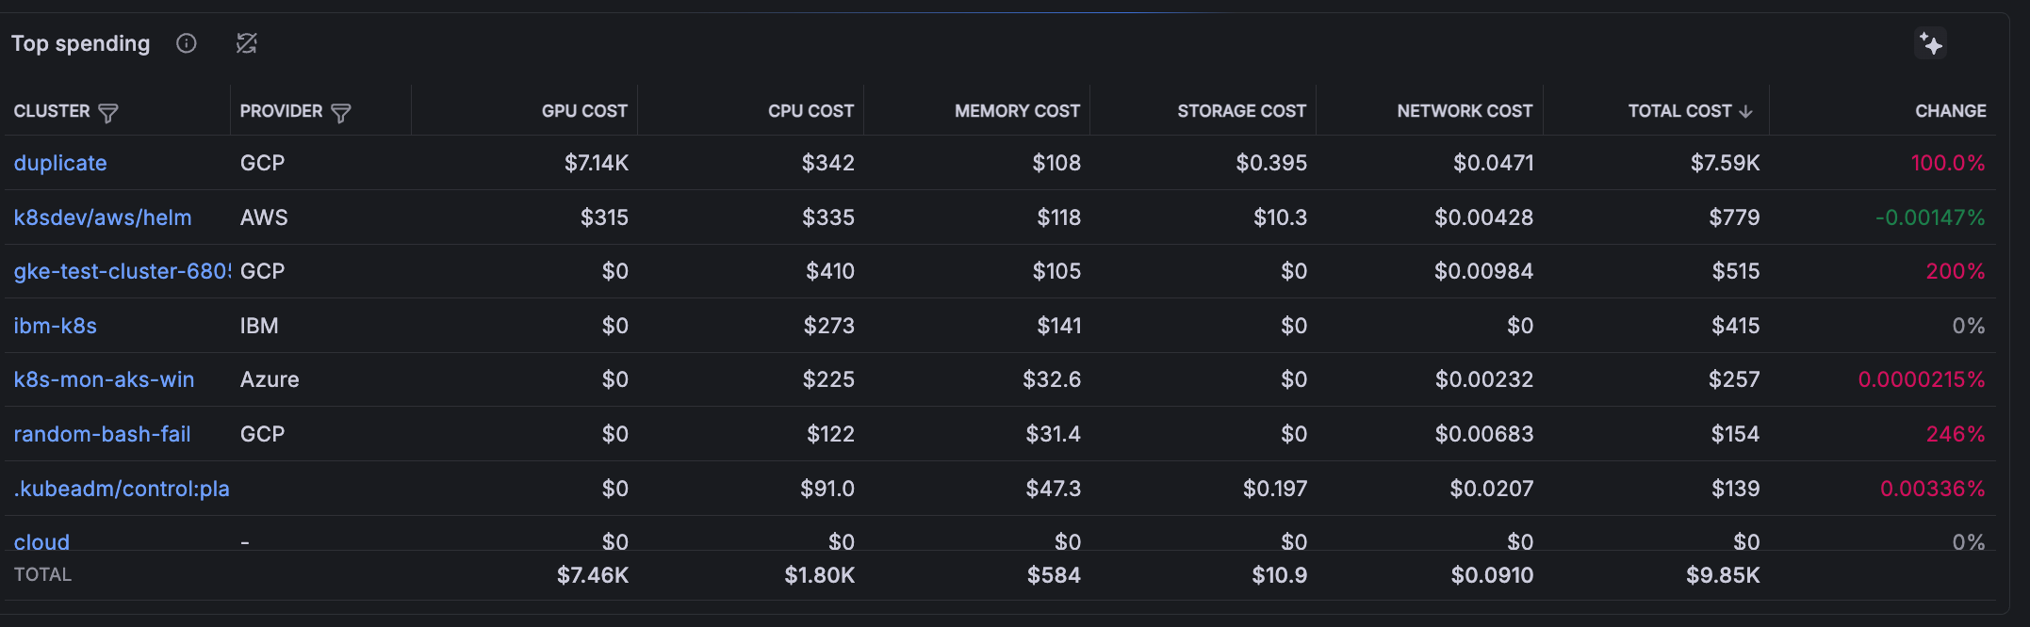Sort by Memory Cost column
2030x627 pixels.
tap(1017, 111)
